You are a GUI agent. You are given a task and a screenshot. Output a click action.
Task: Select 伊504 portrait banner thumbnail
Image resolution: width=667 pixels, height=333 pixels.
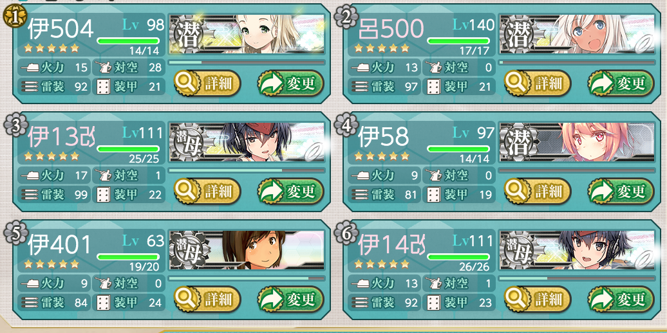coord(247,34)
